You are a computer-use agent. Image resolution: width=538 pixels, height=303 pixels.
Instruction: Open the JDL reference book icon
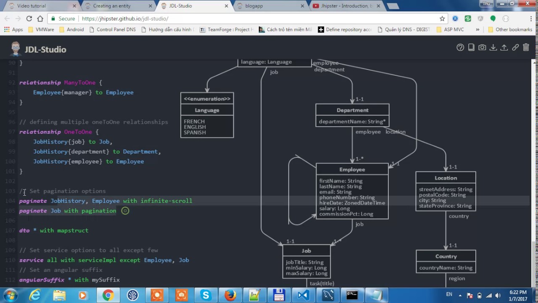471,48
